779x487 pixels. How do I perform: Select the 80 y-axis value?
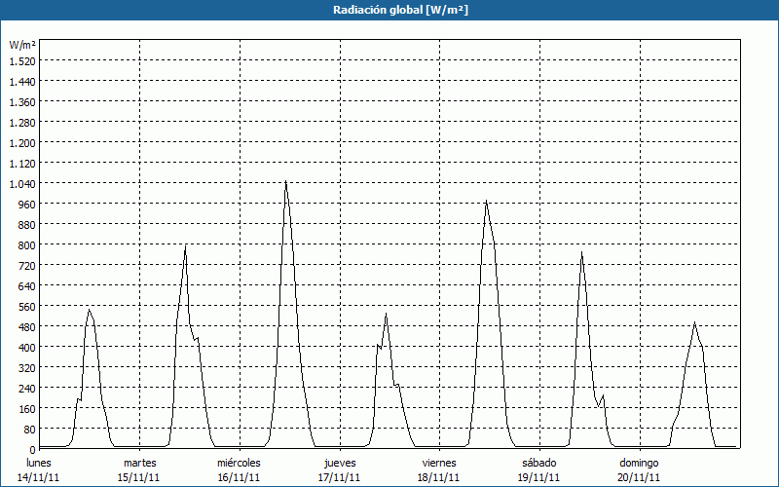[30, 429]
